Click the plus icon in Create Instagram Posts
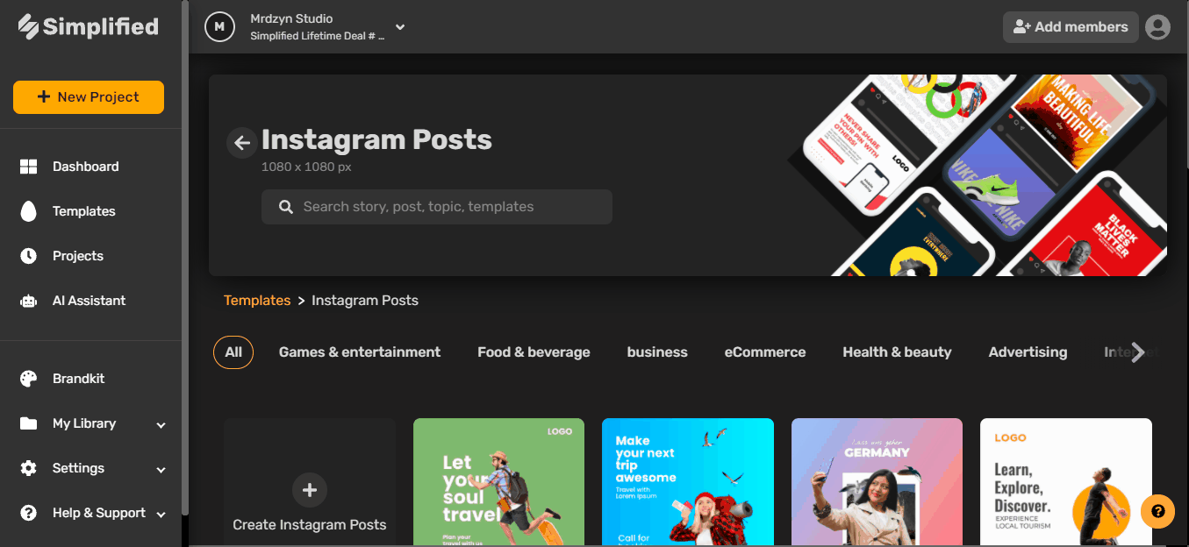The height and width of the screenshot is (547, 1189). click(x=309, y=491)
